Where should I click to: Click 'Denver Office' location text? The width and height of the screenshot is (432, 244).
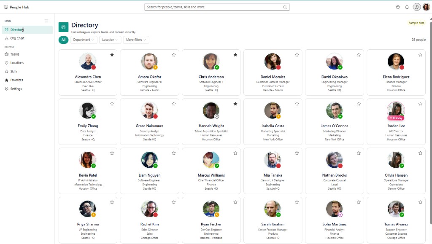pyautogui.click(x=396, y=189)
